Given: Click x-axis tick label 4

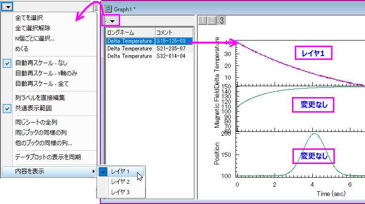Looking at the screenshot, I should coord(312,185).
